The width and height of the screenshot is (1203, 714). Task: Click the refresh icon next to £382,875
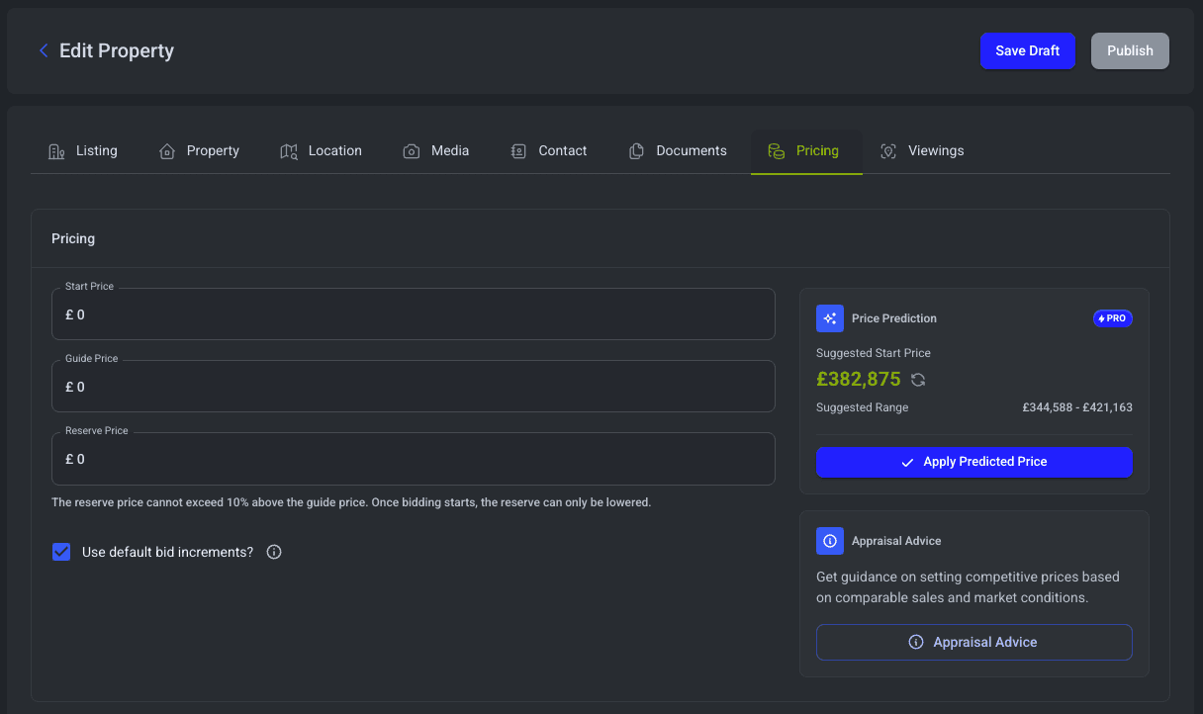(918, 380)
